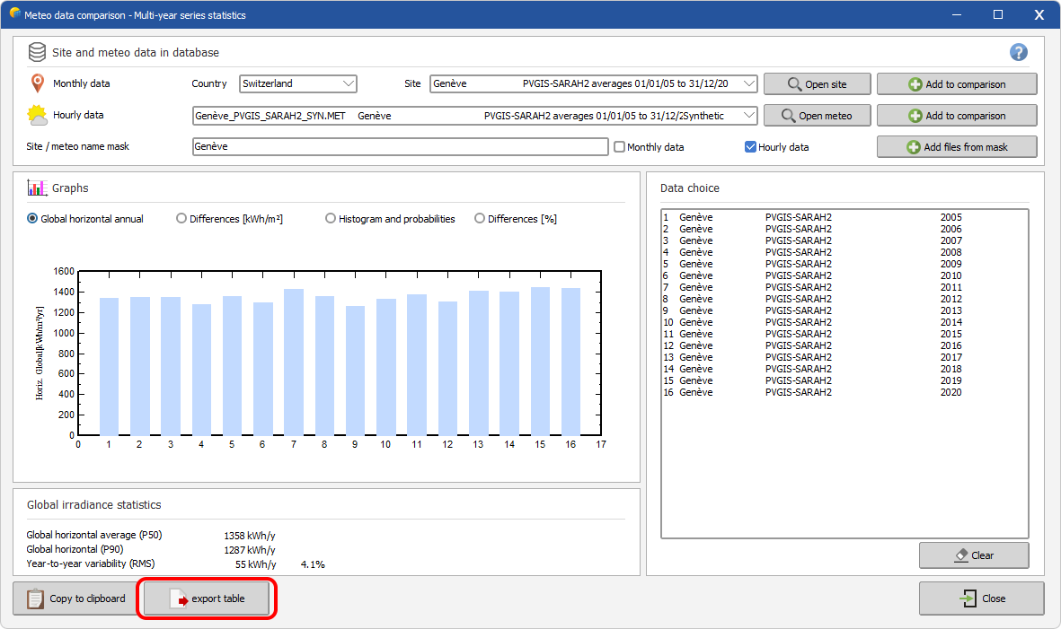Select row 1 Genève 2005 in Data choice
Image resolution: width=1061 pixels, height=629 pixels.
[844, 217]
